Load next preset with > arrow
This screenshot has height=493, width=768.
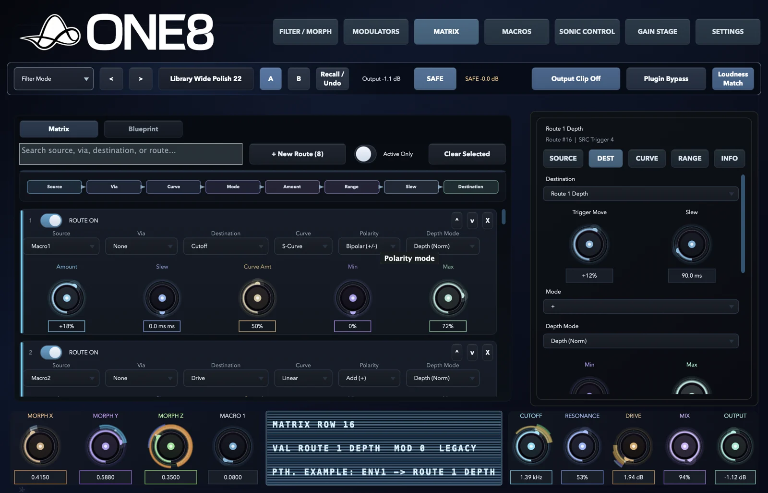pos(140,79)
